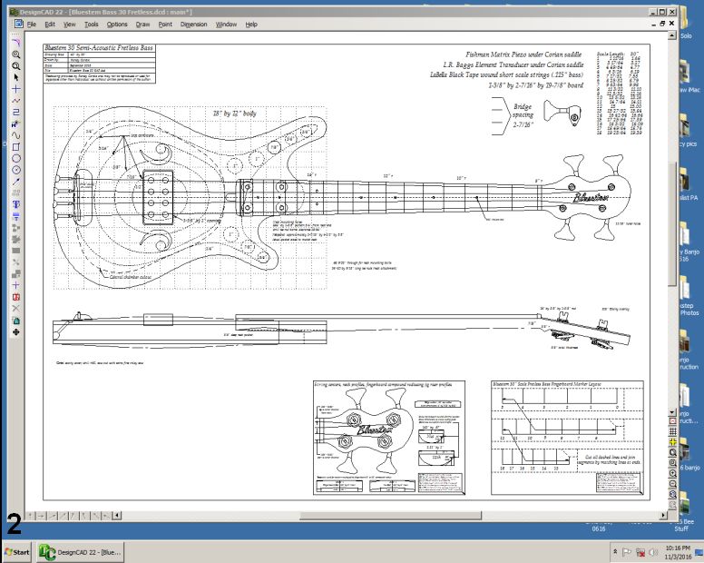Click the green R icon in left toolbar
The height and width of the screenshot is (563, 704).
tap(15, 321)
